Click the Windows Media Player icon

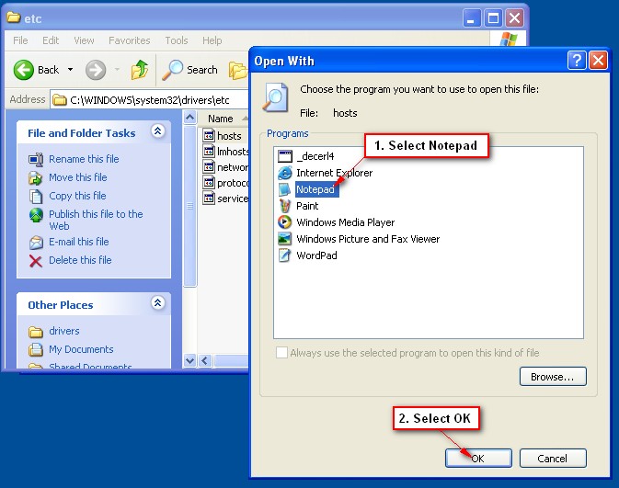tap(284, 222)
